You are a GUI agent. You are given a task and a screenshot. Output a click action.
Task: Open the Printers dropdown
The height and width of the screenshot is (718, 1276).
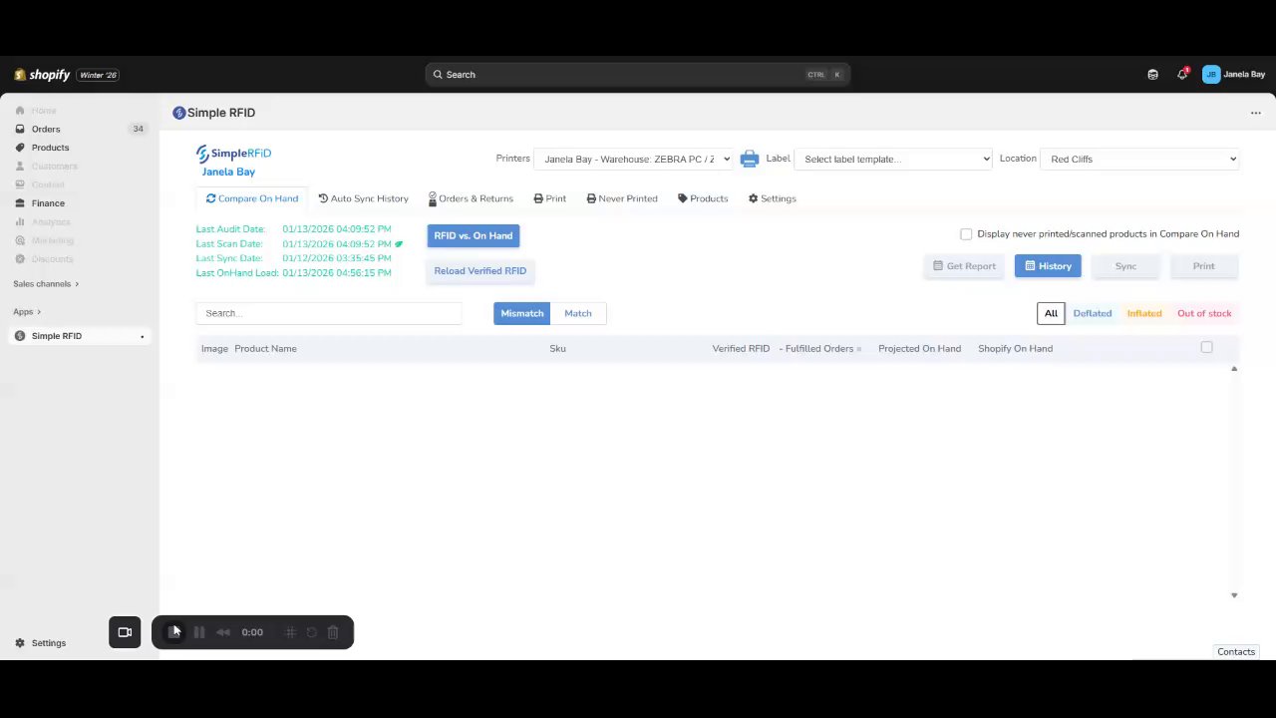coord(633,159)
